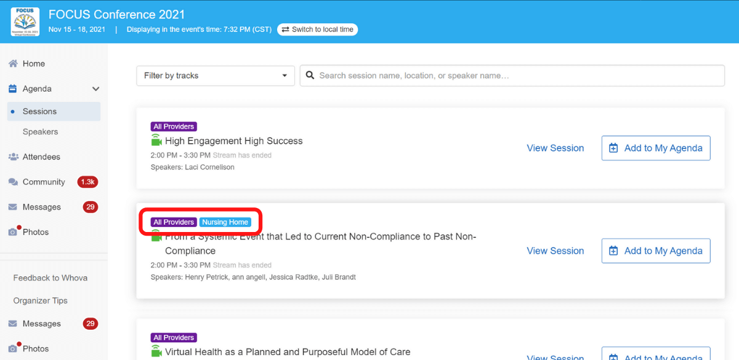Add Systemic Event session to My Agenda
739x360 pixels.
coord(655,251)
